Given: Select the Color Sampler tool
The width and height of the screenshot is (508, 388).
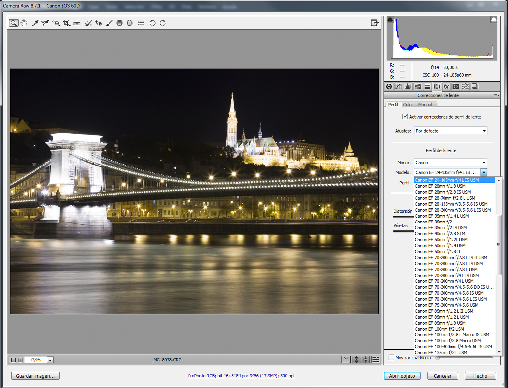Looking at the screenshot, I should tap(45, 23).
